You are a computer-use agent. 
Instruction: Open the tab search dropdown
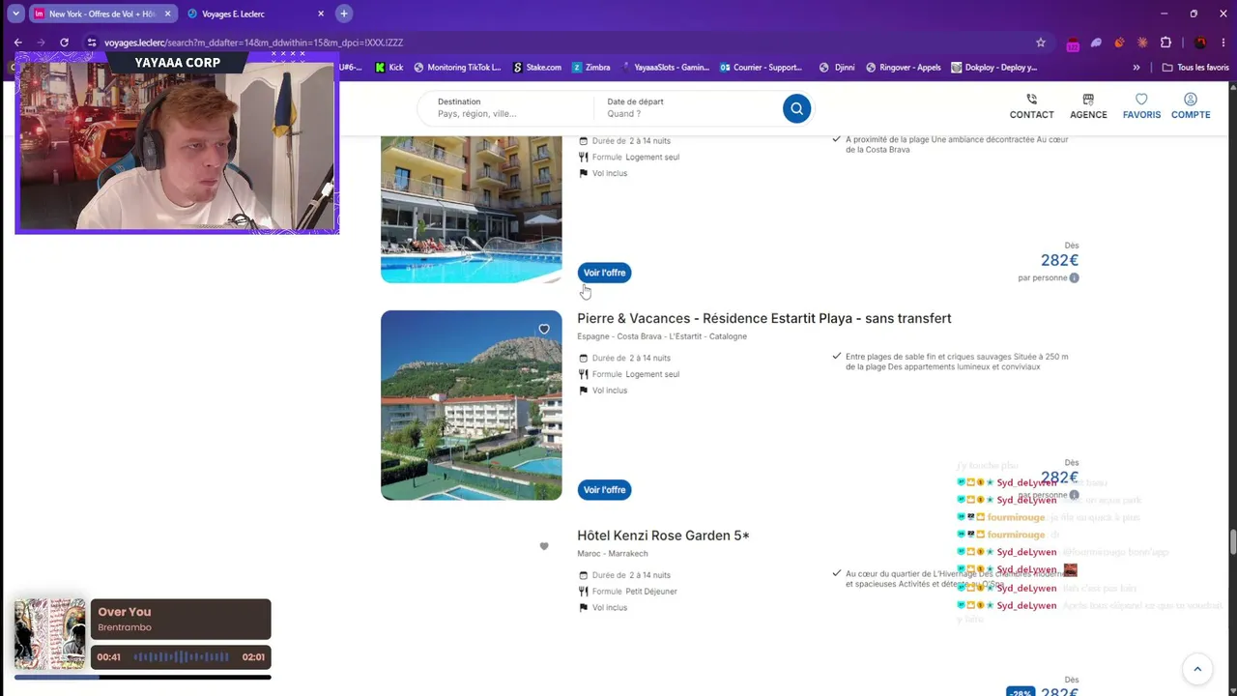(16, 14)
